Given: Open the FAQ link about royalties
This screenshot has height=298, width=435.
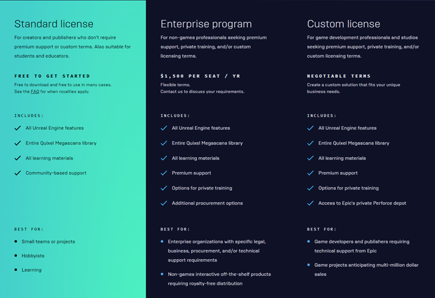Looking at the screenshot, I should coord(35,92).
